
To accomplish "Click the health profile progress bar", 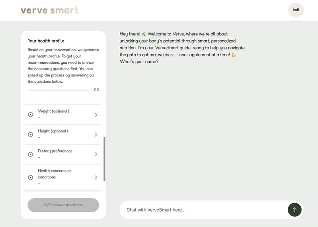I will (x=59, y=90).
